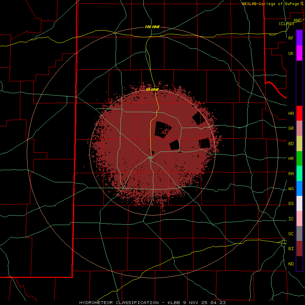Click the "WS" legend label

pos(291,189)
